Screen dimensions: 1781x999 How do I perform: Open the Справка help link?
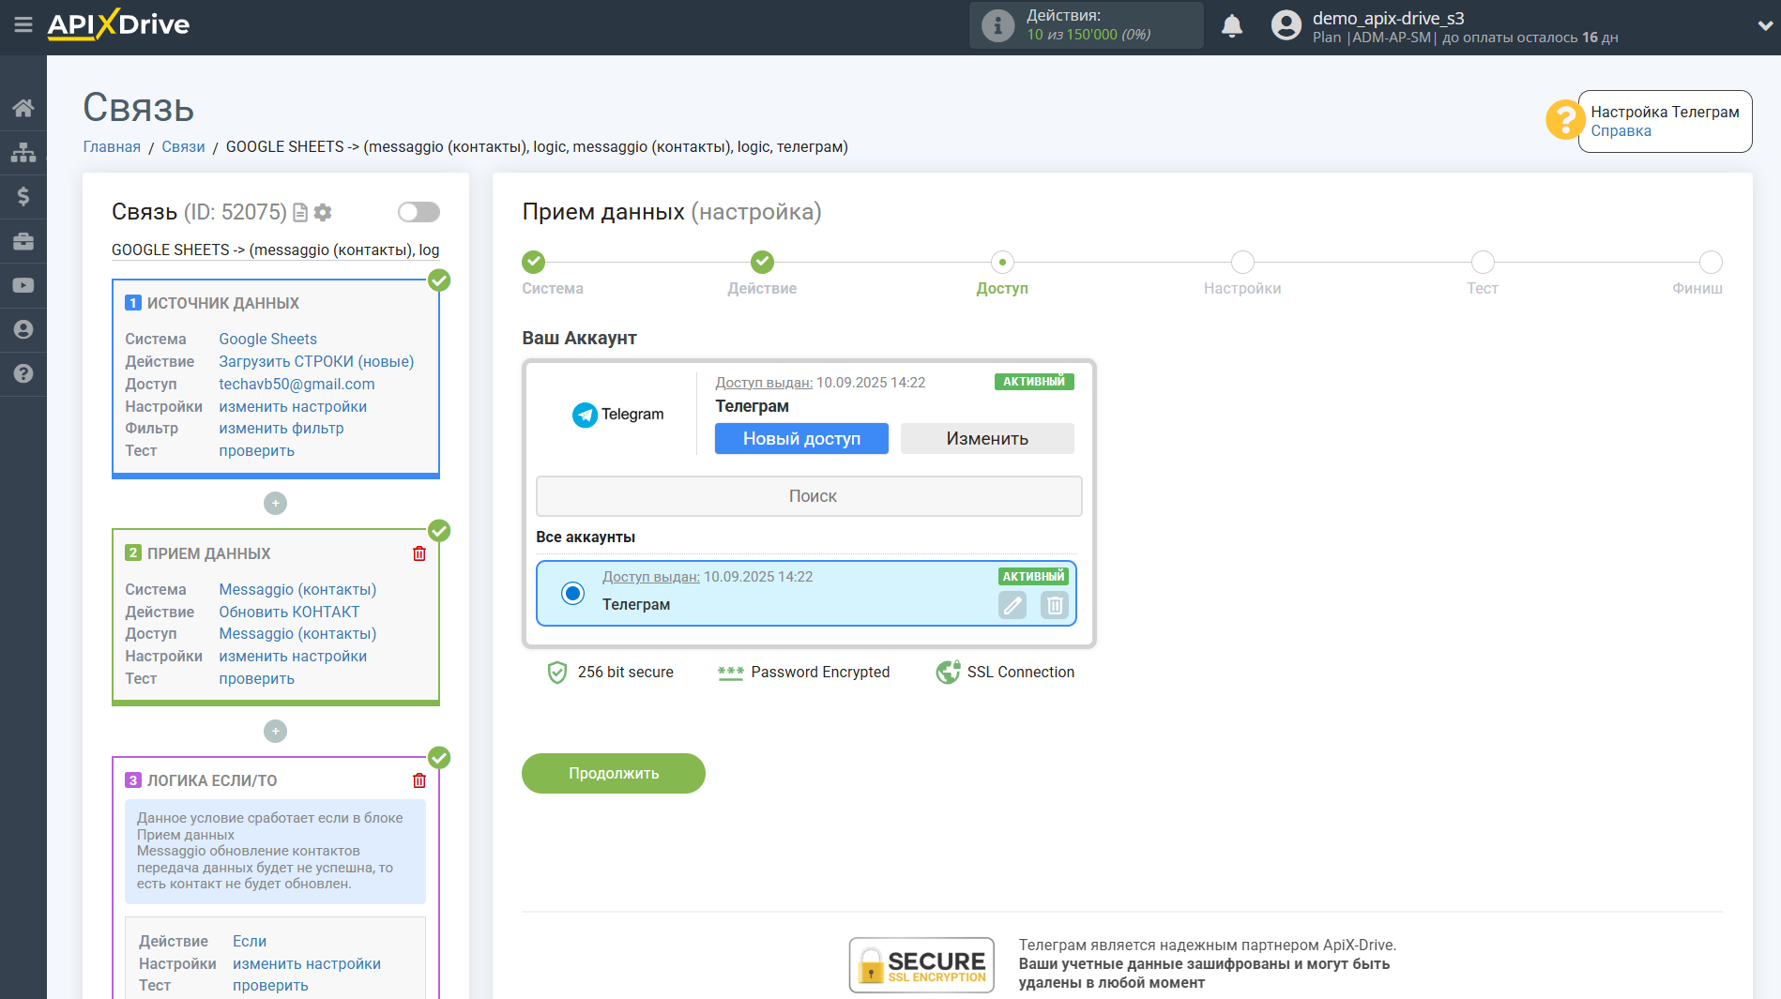[x=1621, y=131]
